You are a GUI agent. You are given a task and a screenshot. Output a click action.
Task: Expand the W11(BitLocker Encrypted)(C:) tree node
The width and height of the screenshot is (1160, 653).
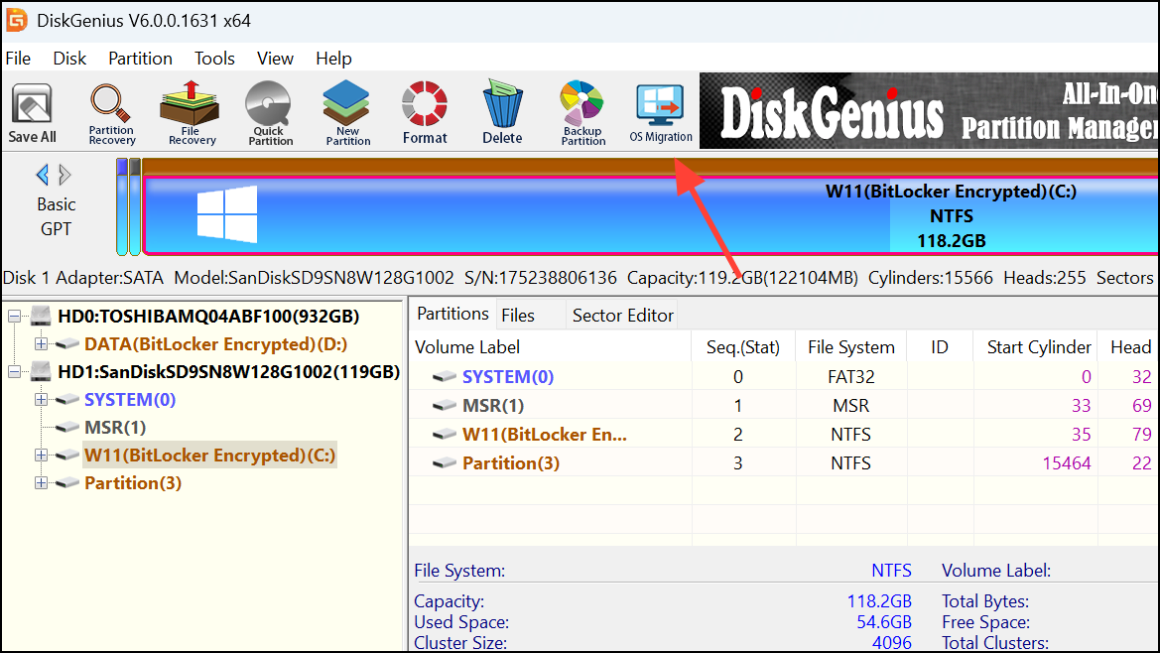point(42,455)
